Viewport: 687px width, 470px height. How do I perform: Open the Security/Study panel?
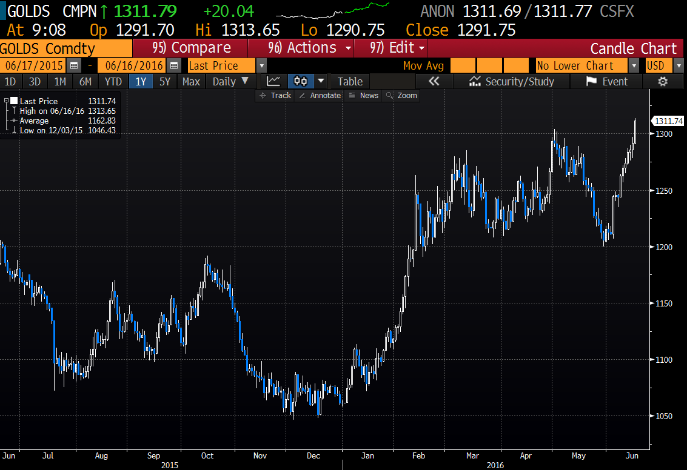(512, 81)
